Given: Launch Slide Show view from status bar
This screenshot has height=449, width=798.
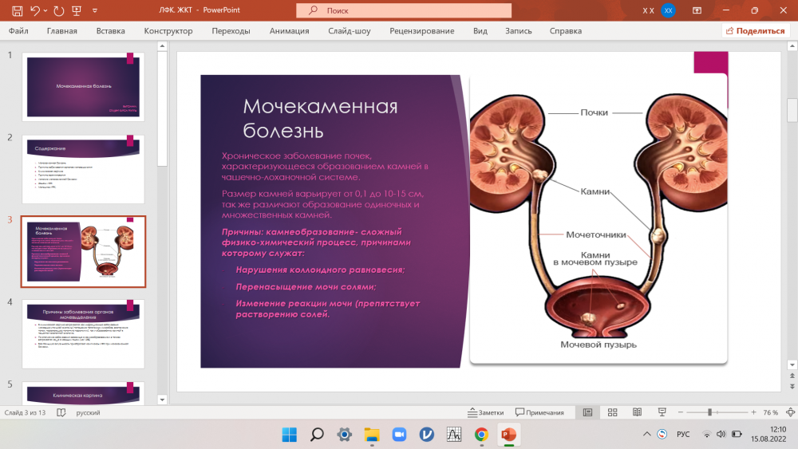Looking at the screenshot, I should point(662,412).
